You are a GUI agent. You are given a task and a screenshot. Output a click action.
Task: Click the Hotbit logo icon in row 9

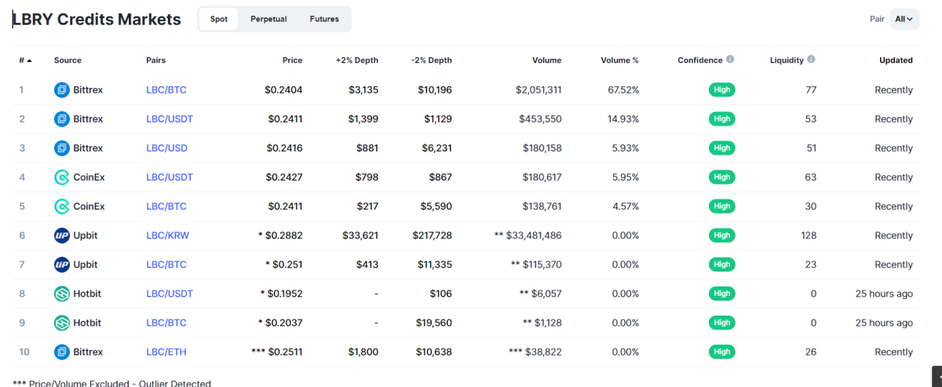pyautogui.click(x=61, y=323)
